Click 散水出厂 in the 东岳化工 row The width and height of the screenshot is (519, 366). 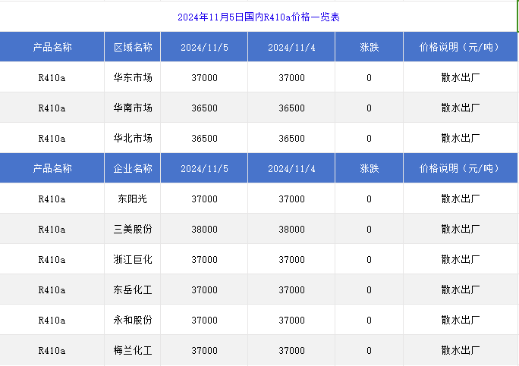coord(460,290)
